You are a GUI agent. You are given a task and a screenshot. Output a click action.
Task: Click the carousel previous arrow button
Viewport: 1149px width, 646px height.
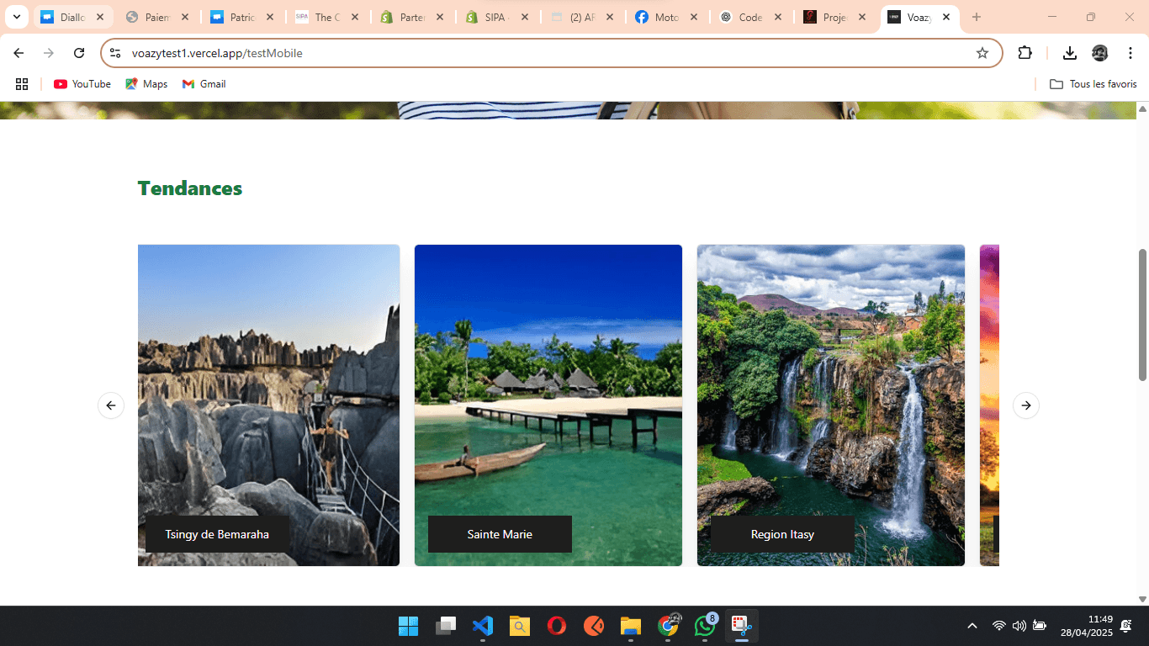pyautogui.click(x=111, y=405)
